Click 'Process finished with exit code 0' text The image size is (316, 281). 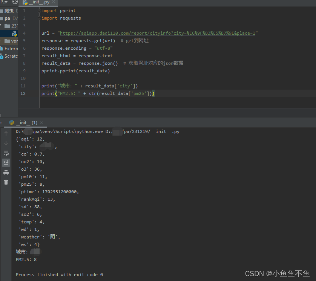coord(60,275)
